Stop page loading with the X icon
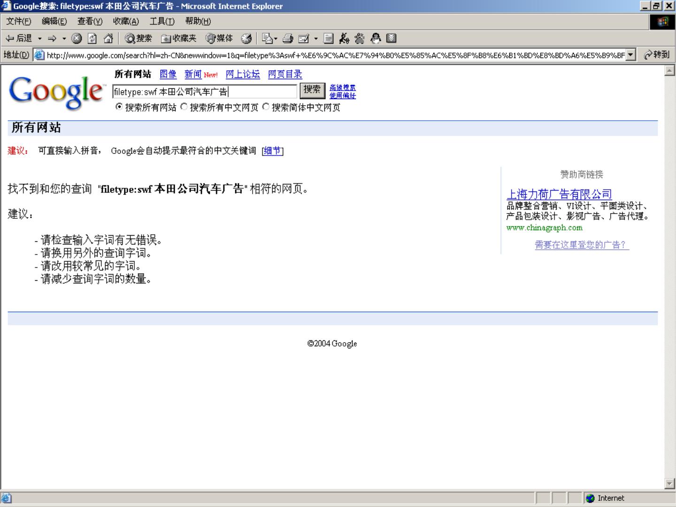The width and height of the screenshot is (676, 507). (77, 38)
